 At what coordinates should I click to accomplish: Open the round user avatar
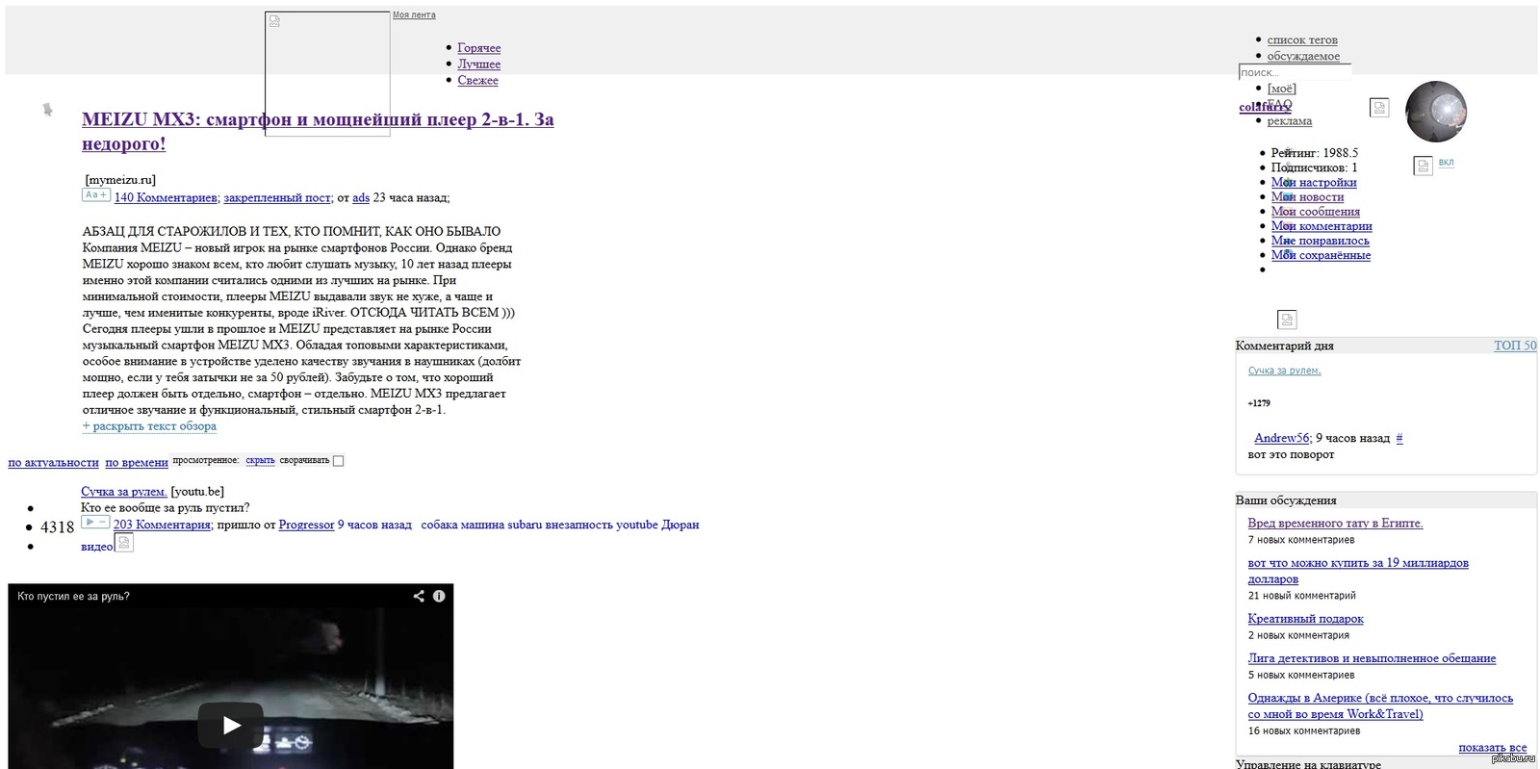coord(1436,112)
